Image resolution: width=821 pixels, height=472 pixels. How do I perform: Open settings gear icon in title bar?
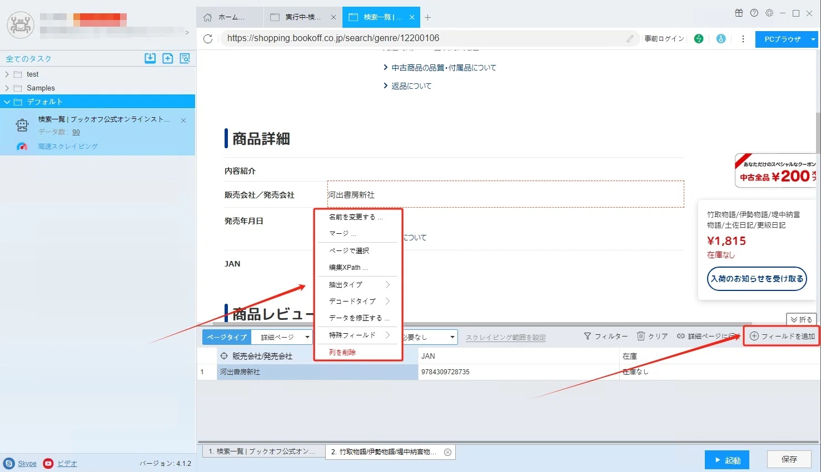(x=769, y=13)
